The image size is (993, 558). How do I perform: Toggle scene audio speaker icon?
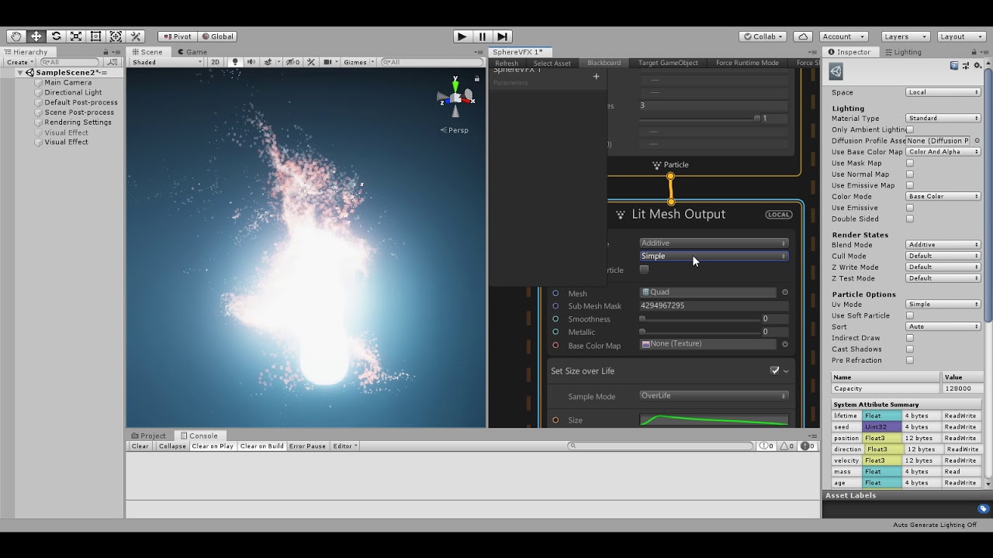click(251, 62)
